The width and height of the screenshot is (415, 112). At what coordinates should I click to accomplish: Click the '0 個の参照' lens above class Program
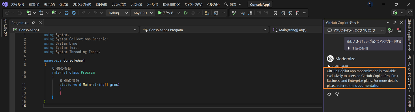62,69
